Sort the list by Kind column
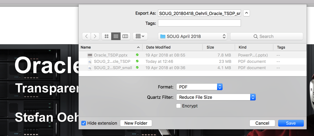 click(254, 47)
